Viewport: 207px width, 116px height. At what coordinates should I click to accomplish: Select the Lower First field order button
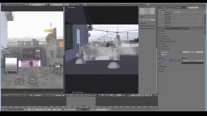coord(175,61)
